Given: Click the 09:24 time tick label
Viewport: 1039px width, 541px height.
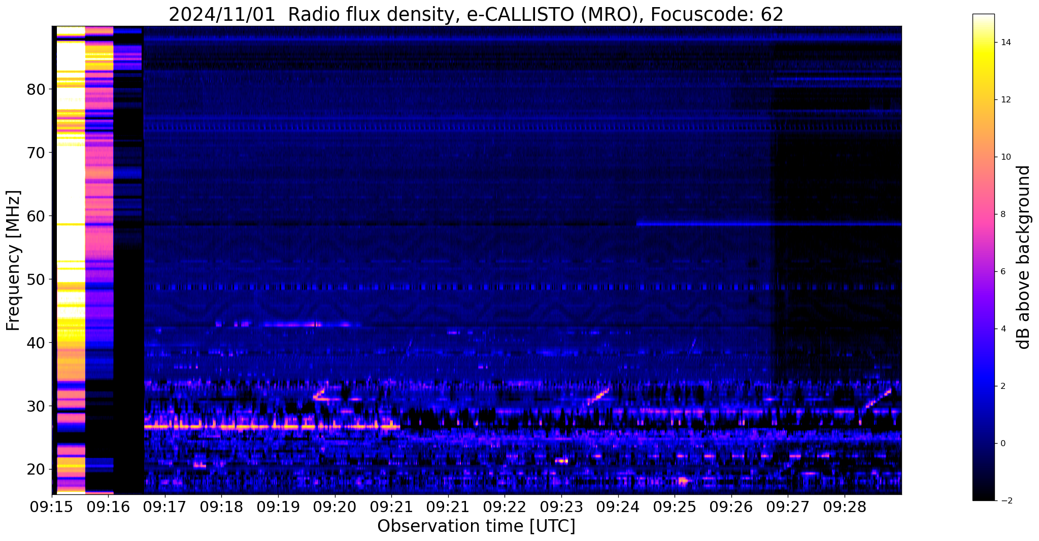Looking at the screenshot, I should [x=618, y=508].
